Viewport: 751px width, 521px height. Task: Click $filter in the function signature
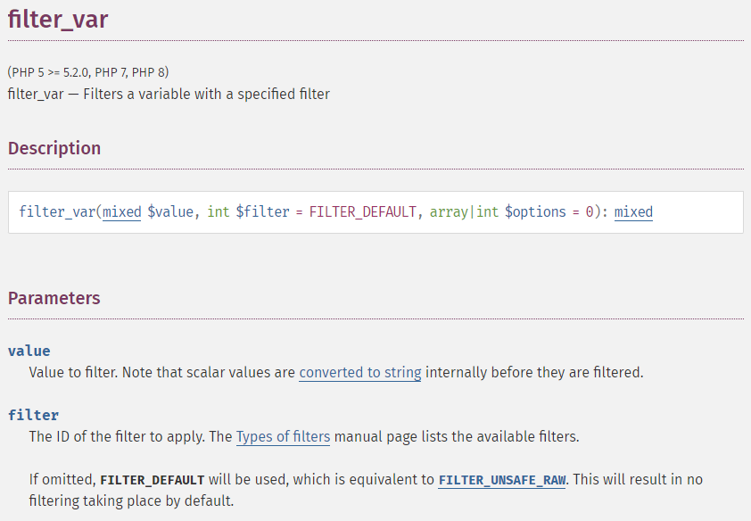[x=262, y=211]
